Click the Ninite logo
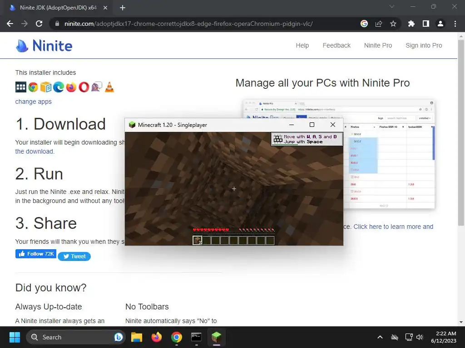The height and width of the screenshot is (348, 465). point(44,46)
